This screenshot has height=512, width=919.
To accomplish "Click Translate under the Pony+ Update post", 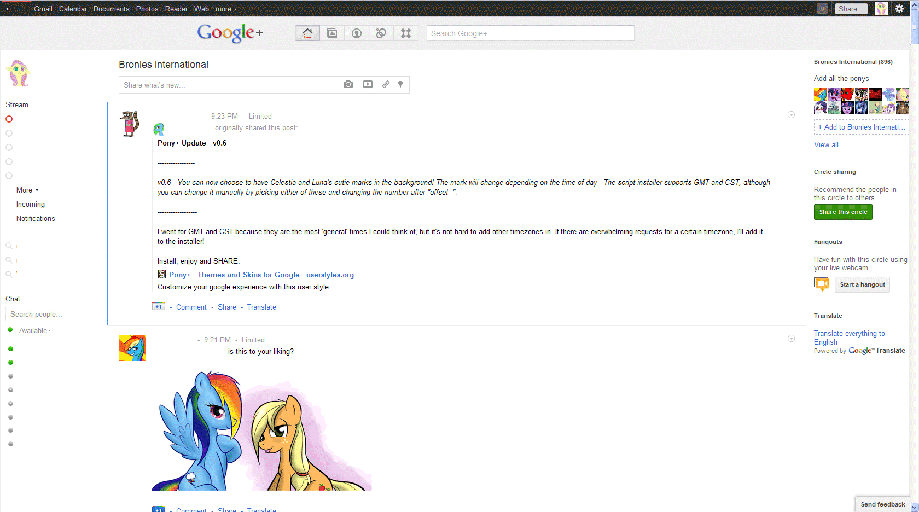I will pyautogui.click(x=261, y=307).
